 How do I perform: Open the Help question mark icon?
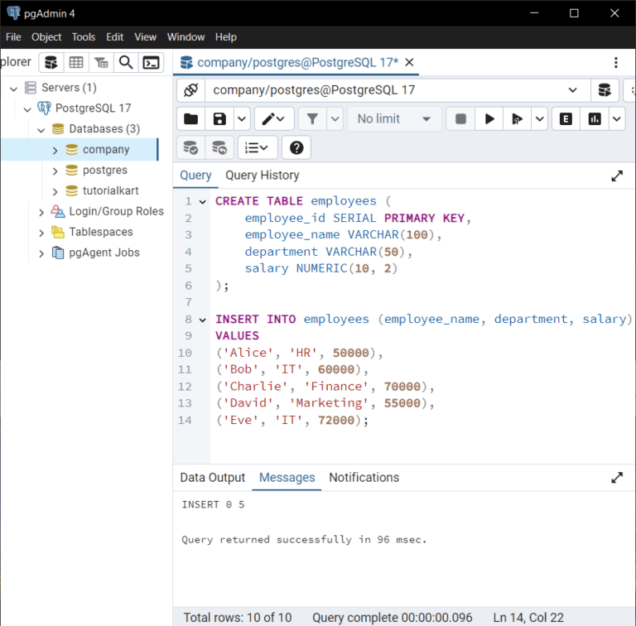click(x=296, y=147)
